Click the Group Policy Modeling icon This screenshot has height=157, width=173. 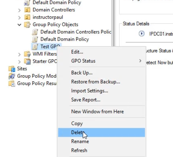click(x=12, y=76)
